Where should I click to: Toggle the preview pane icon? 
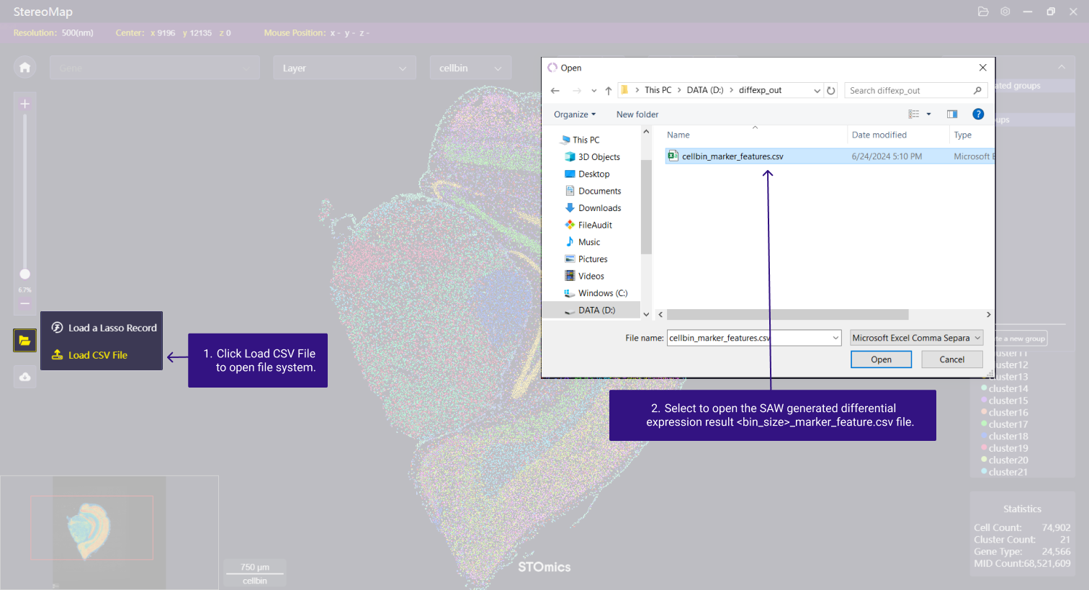pyautogui.click(x=951, y=114)
